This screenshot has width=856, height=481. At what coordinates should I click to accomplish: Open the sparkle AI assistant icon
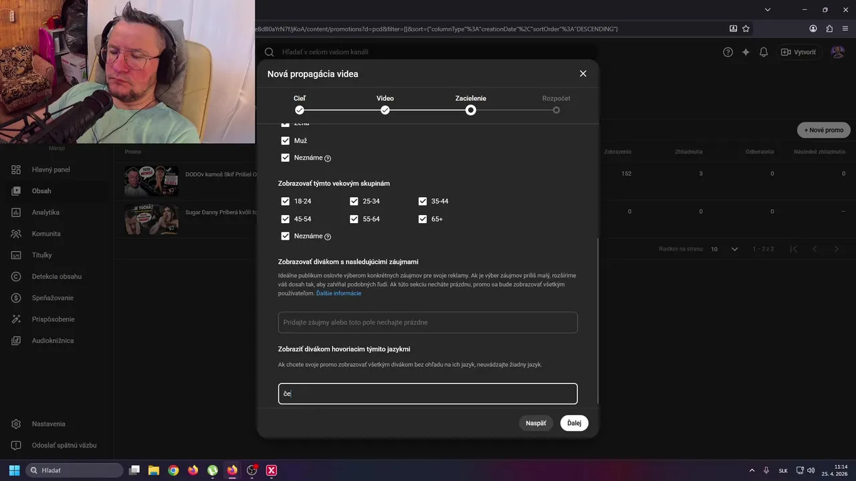[746, 52]
